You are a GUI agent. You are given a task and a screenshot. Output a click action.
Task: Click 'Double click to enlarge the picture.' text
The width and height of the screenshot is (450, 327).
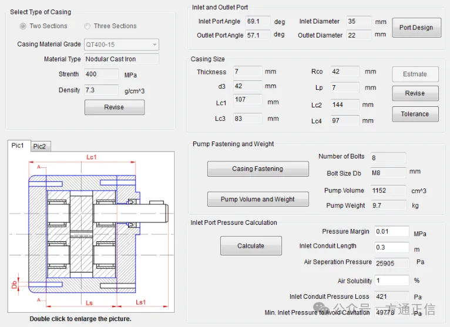[80, 319]
